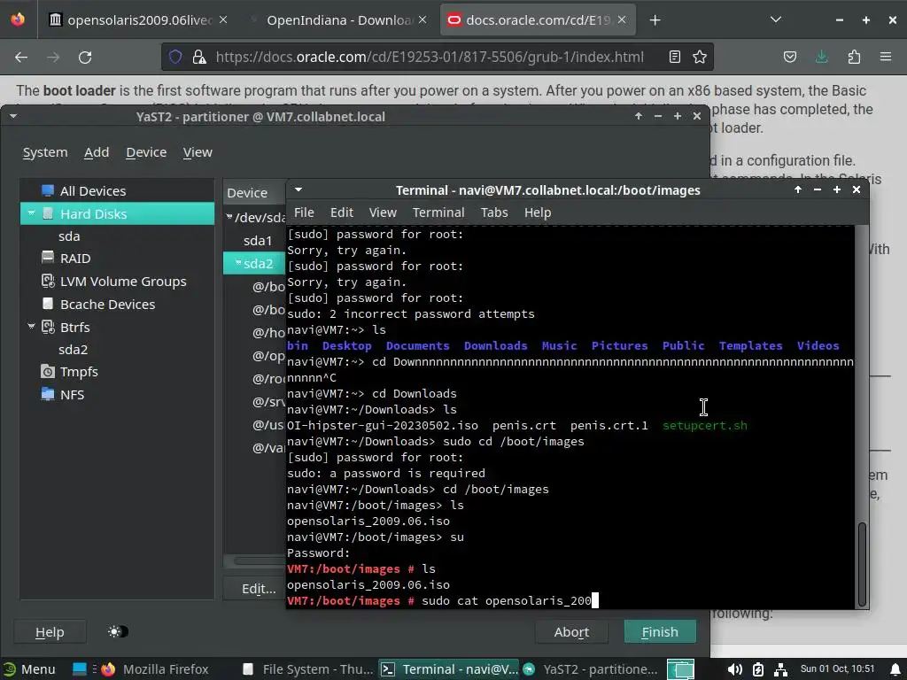Switch to Mozilla Firefox in taskbar
The image size is (907, 680).
click(154, 669)
